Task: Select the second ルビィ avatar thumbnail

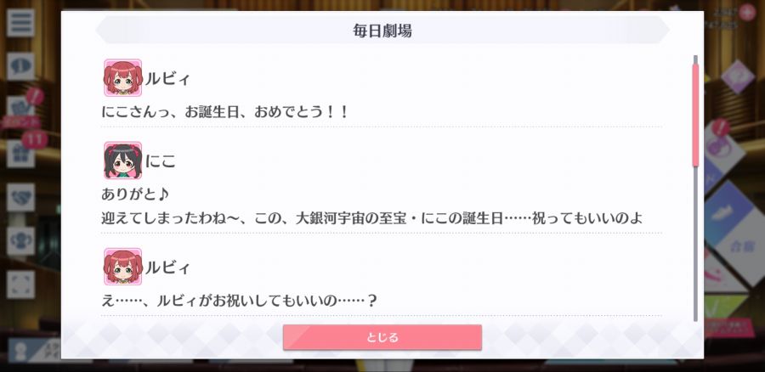Action: [122, 266]
